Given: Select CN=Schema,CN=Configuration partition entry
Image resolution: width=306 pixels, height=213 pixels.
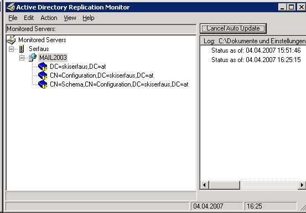Looking at the screenshot, I should (x=119, y=84).
